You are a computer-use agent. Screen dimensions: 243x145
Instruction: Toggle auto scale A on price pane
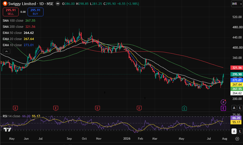(x=234, y=108)
